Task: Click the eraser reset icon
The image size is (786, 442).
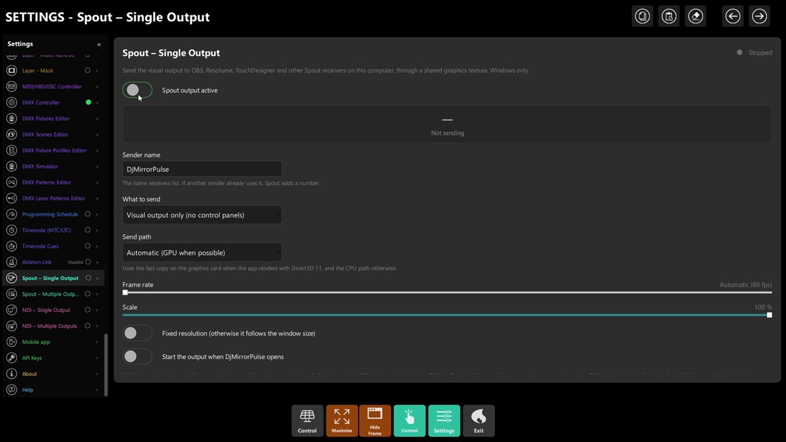Action: pos(695,16)
